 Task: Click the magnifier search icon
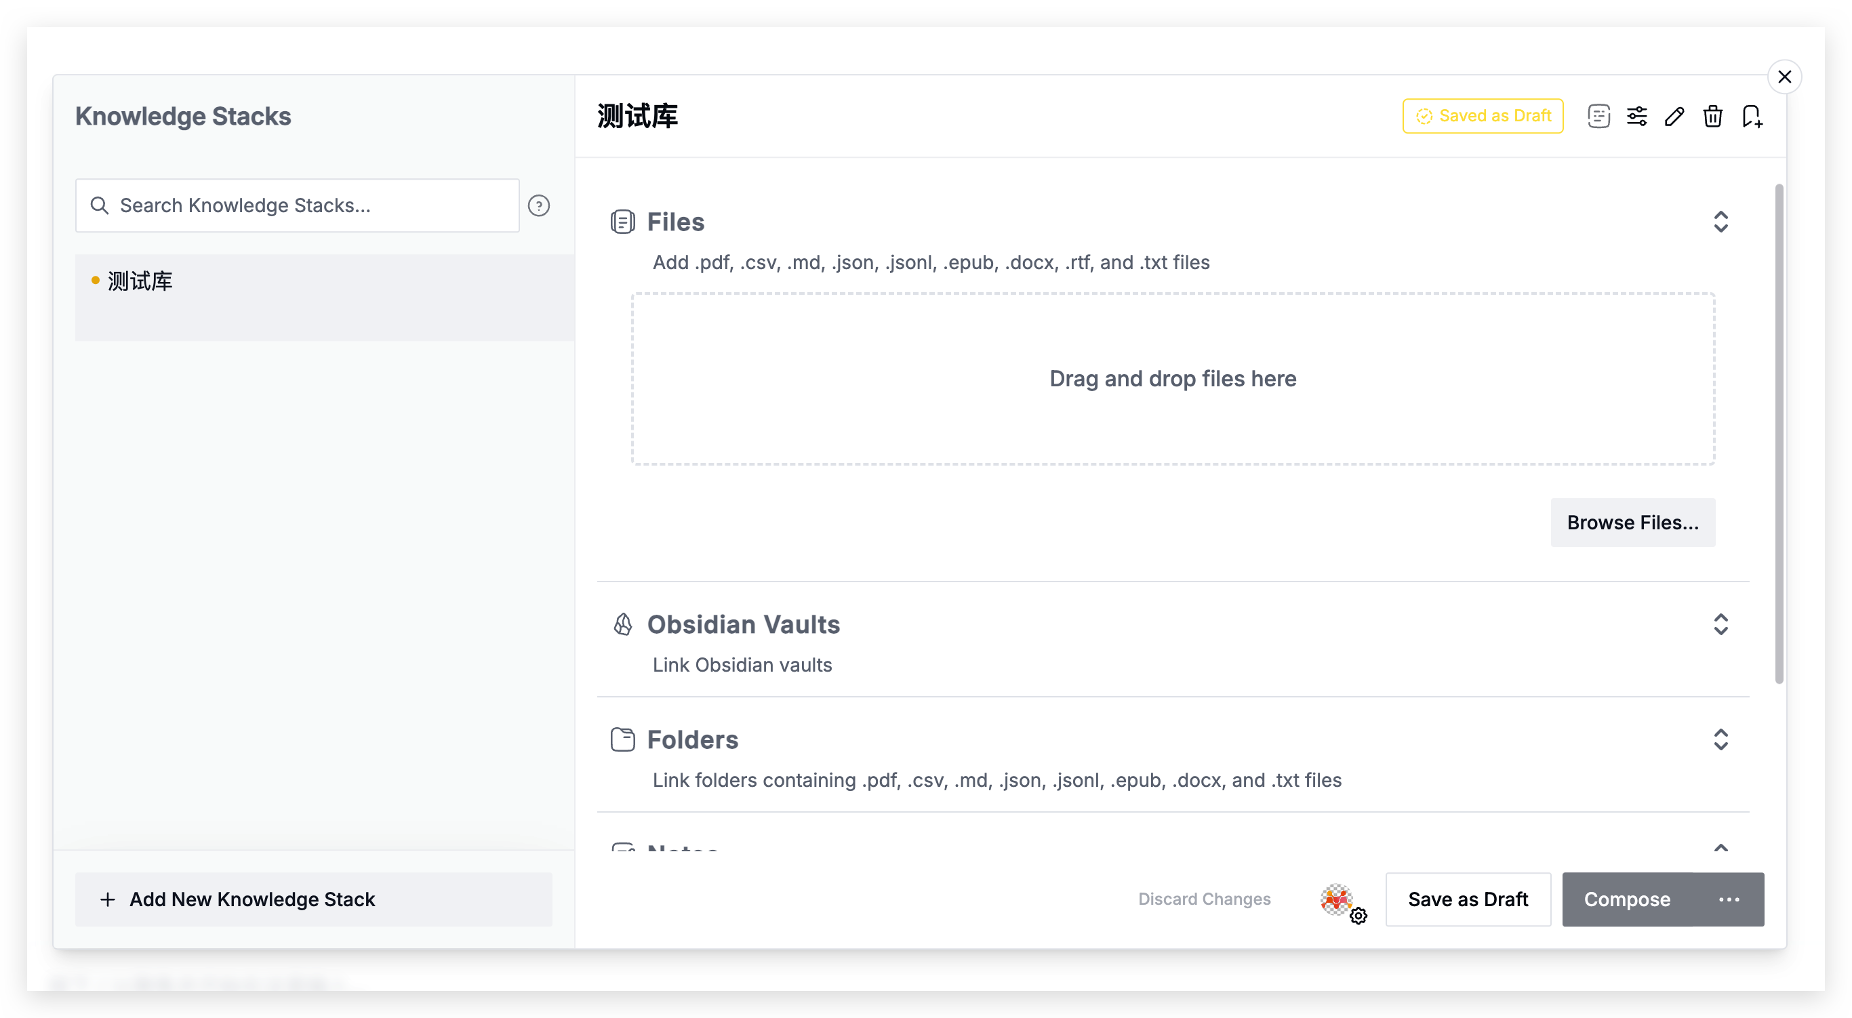click(x=99, y=205)
